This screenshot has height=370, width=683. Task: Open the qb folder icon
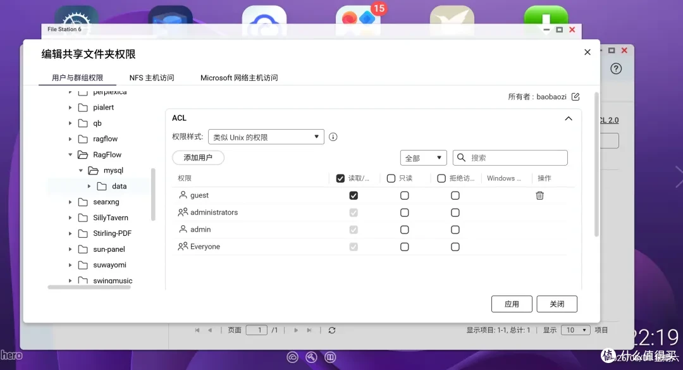[83, 123]
